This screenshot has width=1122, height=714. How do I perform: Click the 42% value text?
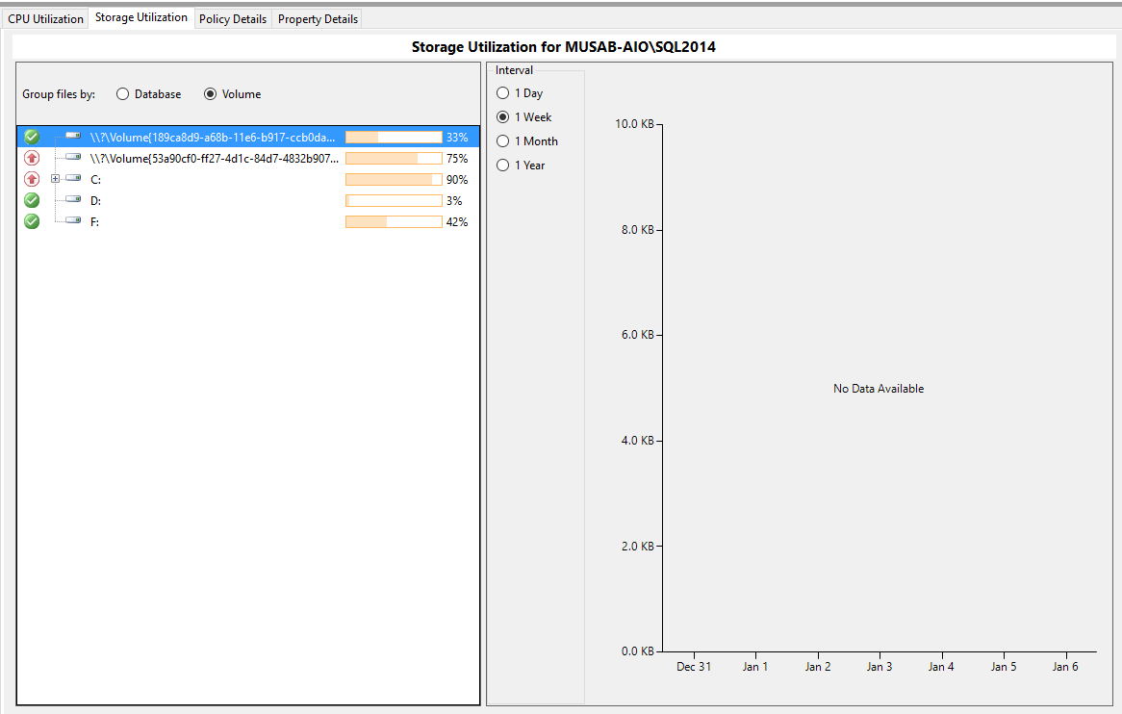coord(457,221)
